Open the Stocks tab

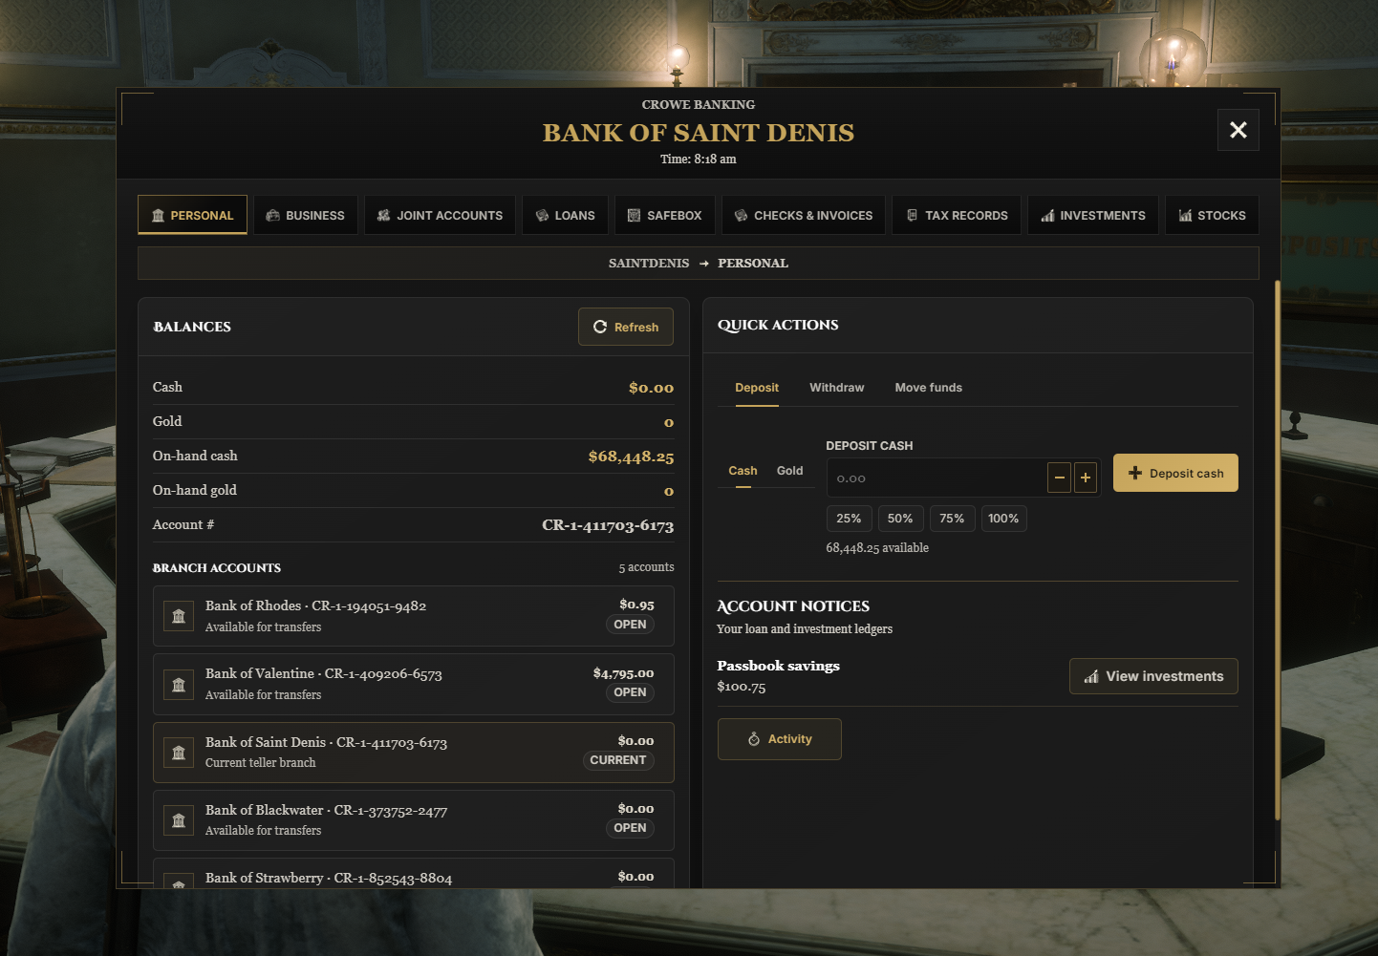[1212, 215]
